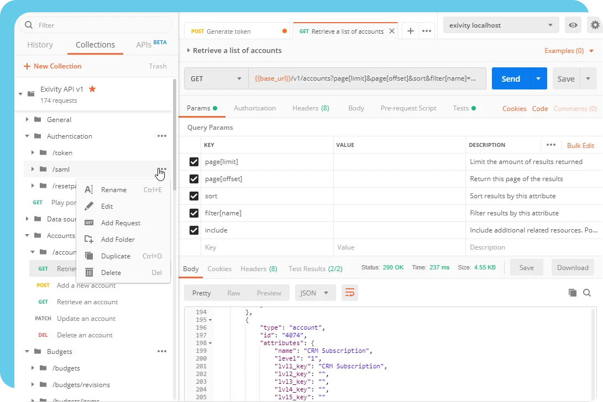Click the Bulk Edit link
The width and height of the screenshot is (603, 402).
pyautogui.click(x=580, y=145)
